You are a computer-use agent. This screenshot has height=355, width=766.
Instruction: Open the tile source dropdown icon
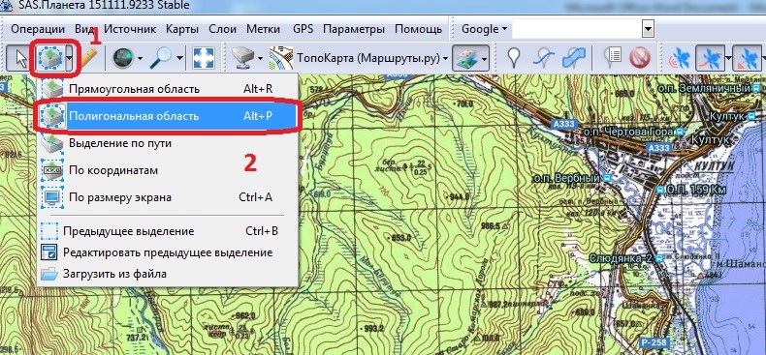[247, 58]
